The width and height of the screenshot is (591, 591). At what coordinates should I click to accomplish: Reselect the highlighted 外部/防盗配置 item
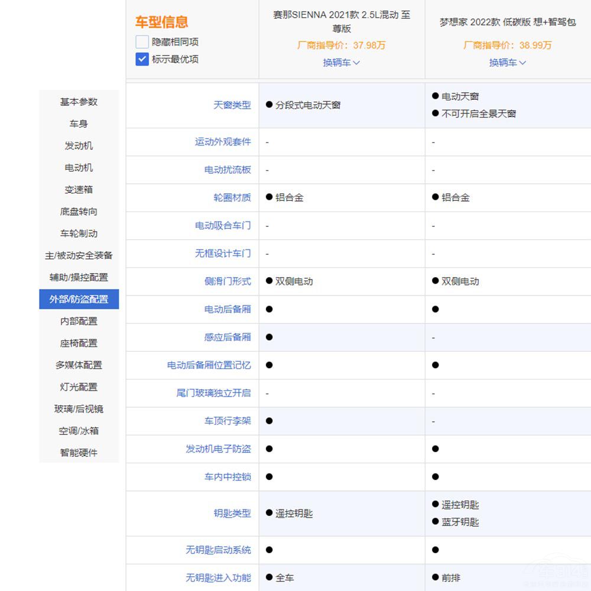(x=79, y=299)
